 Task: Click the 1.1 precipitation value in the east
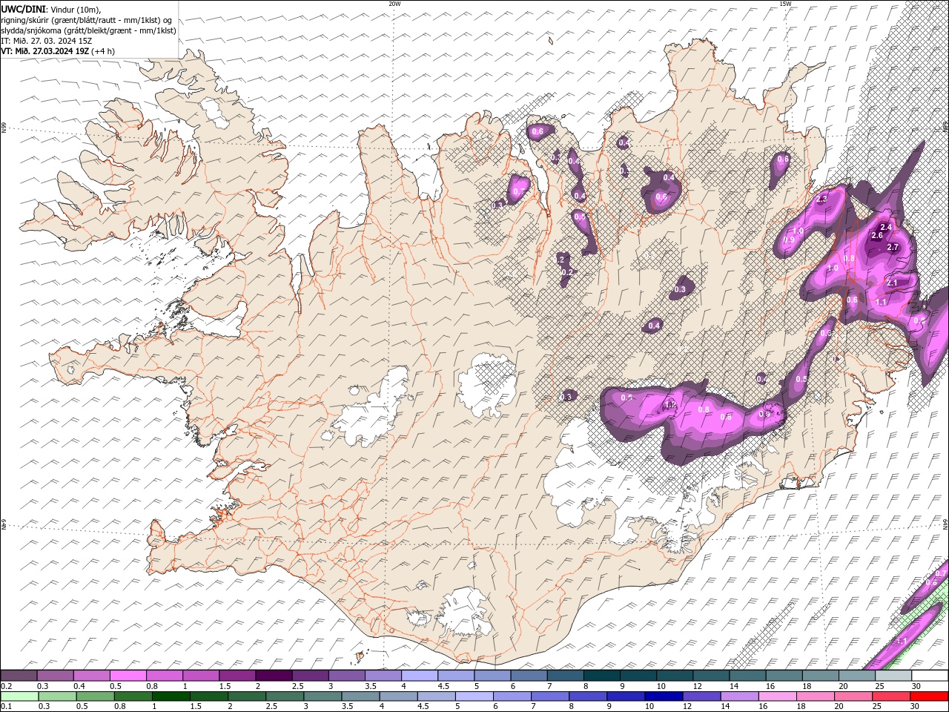click(x=881, y=302)
